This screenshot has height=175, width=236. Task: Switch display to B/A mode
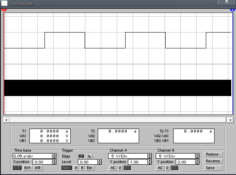[27, 168]
